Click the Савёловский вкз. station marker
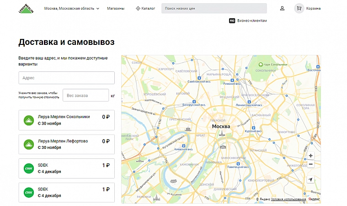Screen dimensions: 347x206 coord(199,78)
